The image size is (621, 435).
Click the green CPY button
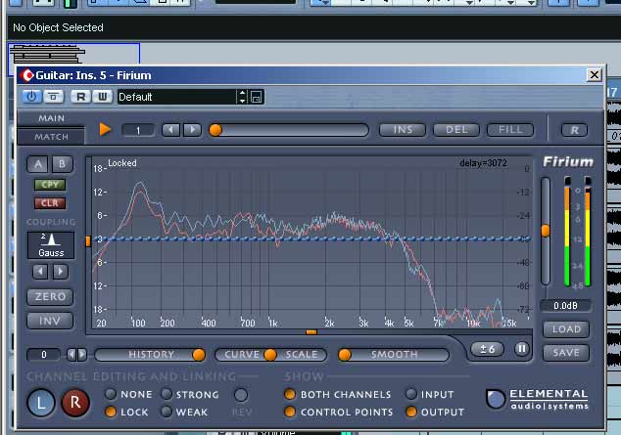50,185
